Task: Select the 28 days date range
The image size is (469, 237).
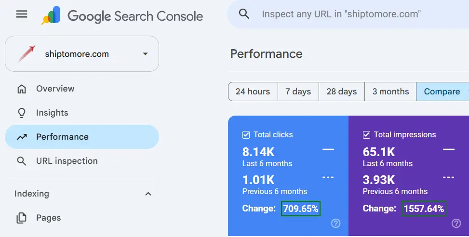Action: (x=342, y=92)
